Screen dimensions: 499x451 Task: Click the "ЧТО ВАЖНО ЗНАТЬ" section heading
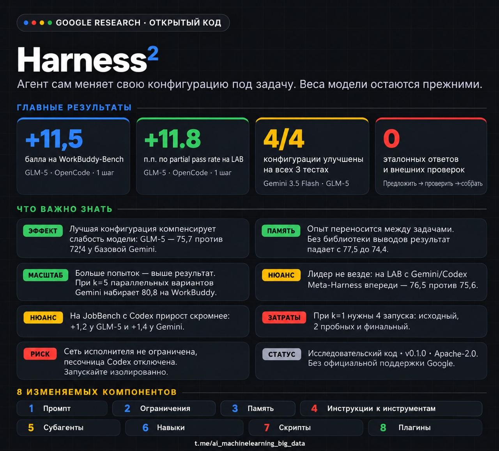pyautogui.click(x=64, y=209)
